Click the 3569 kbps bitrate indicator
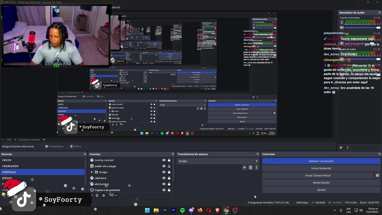The width and height of the screenshot is (382, 215). [302, 202]
